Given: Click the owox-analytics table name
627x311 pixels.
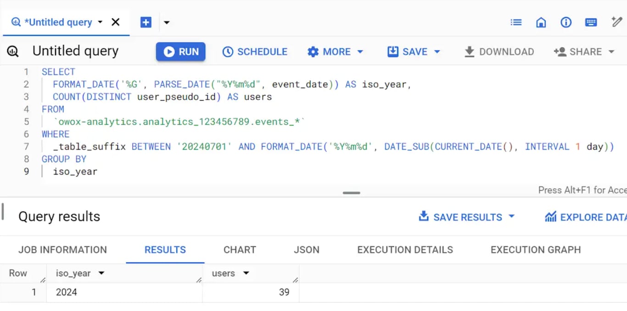Looking at the screenshot, I should click(179, 122).
